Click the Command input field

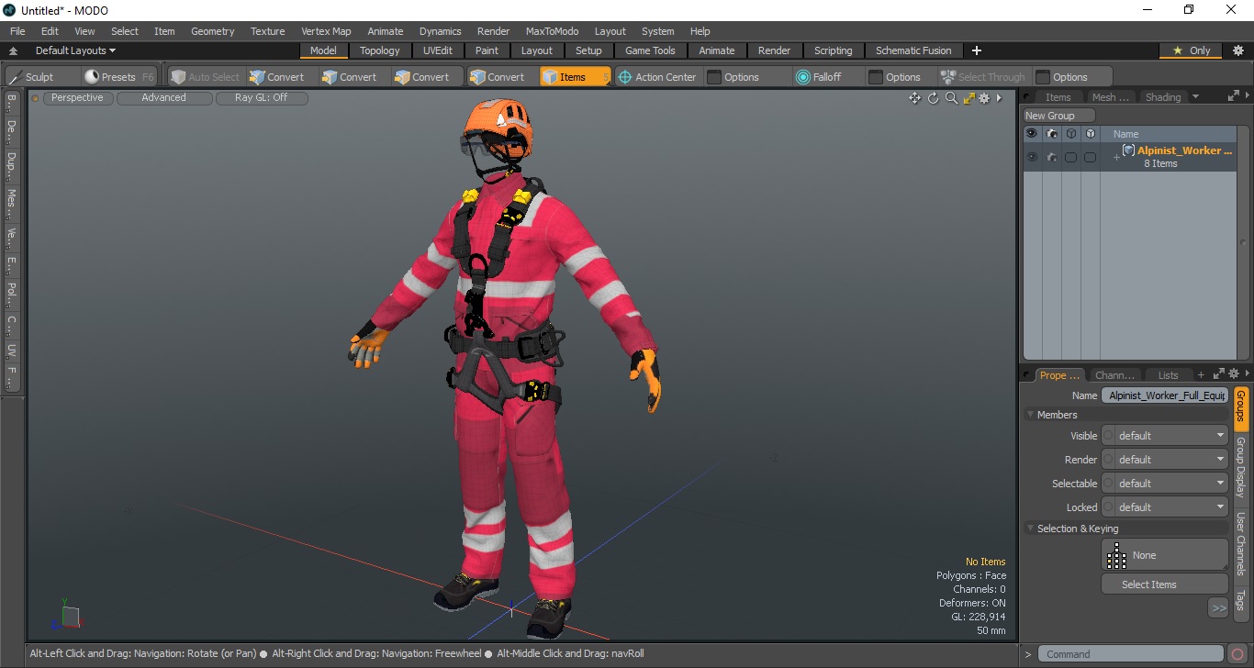[1132, 654]
